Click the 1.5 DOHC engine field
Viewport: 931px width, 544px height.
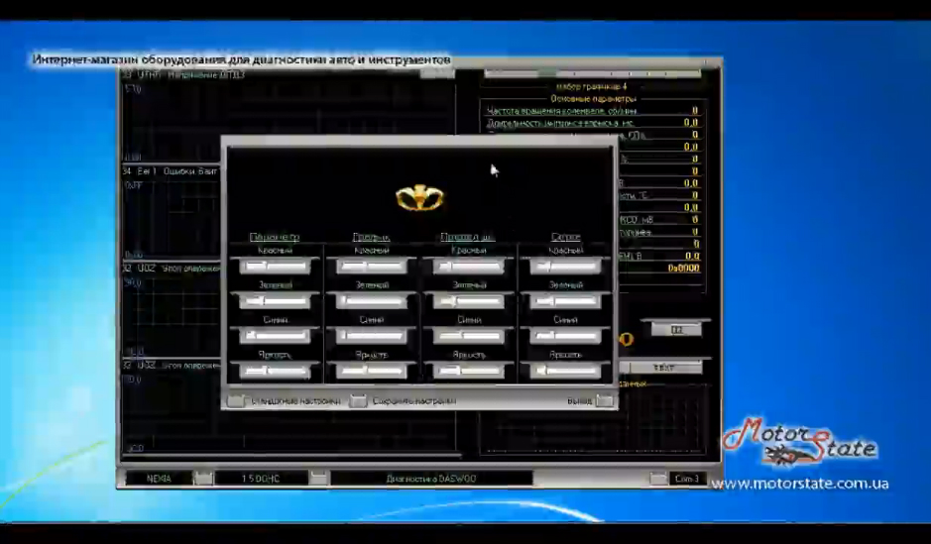coord(261,479)
